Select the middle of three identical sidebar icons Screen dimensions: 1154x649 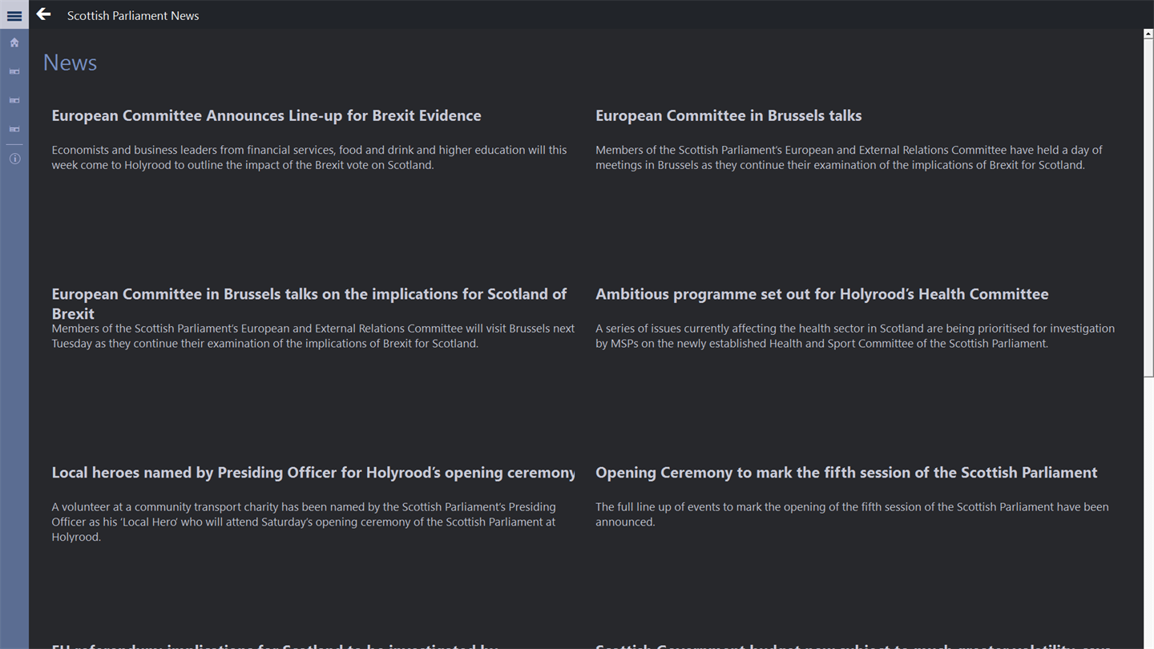pos(14,100)
